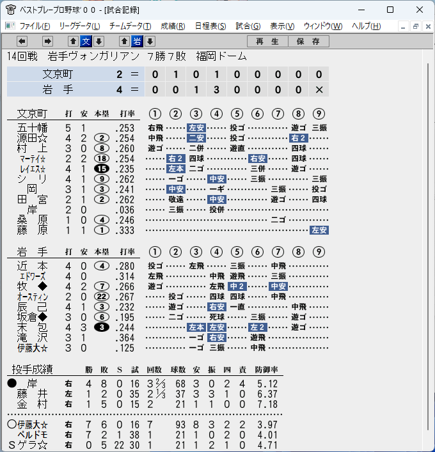Open the 試合(G) menu
435x452 pixels.
tap(248, 26)
